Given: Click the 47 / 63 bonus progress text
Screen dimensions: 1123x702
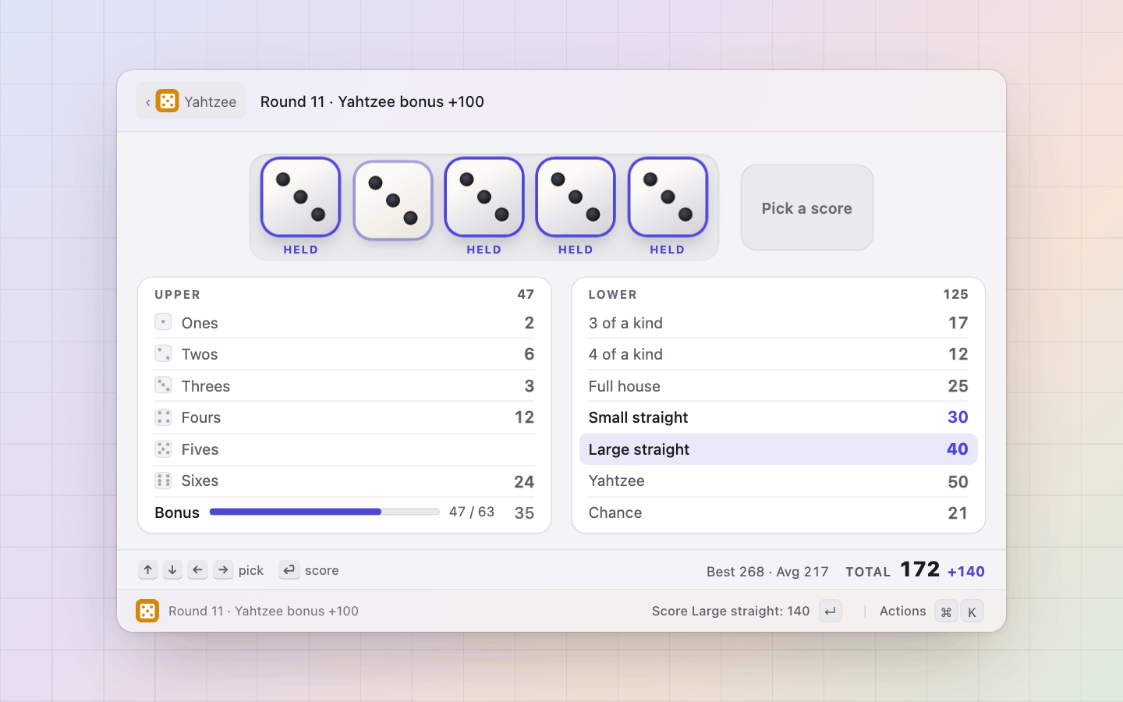Looking at the screenshot, I should pyautogui.click(x=472, y=512).
